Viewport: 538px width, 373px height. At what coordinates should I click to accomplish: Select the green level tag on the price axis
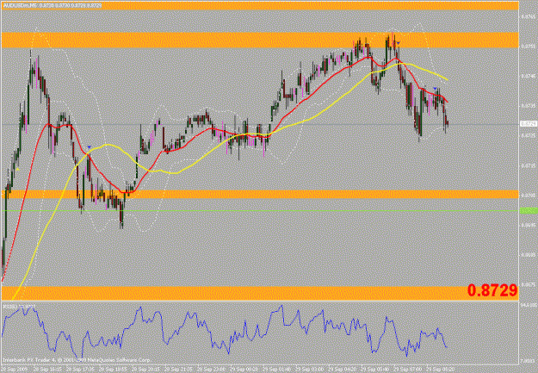pyautogui.click(x=529, y=210)
